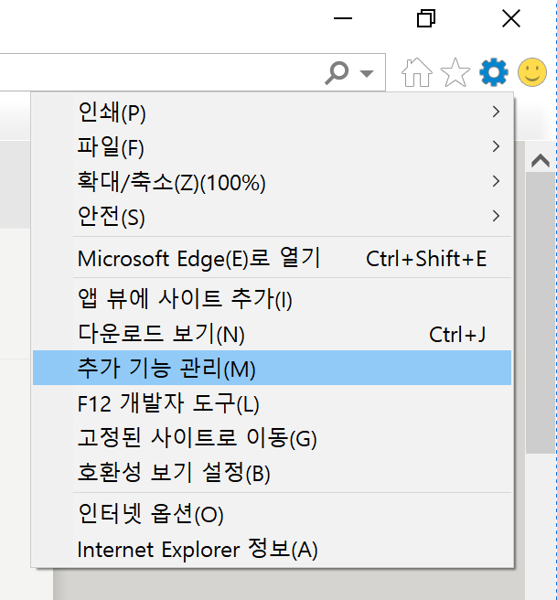Click 추가 기능 관리(M)
557x600 pixels.
tap(272, 368)
